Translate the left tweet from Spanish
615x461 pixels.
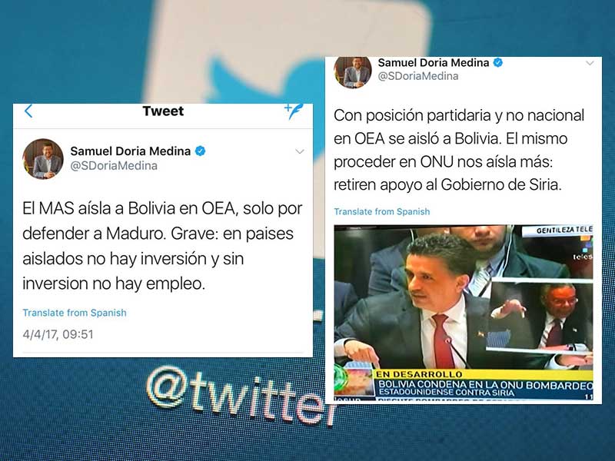[75, 313]
